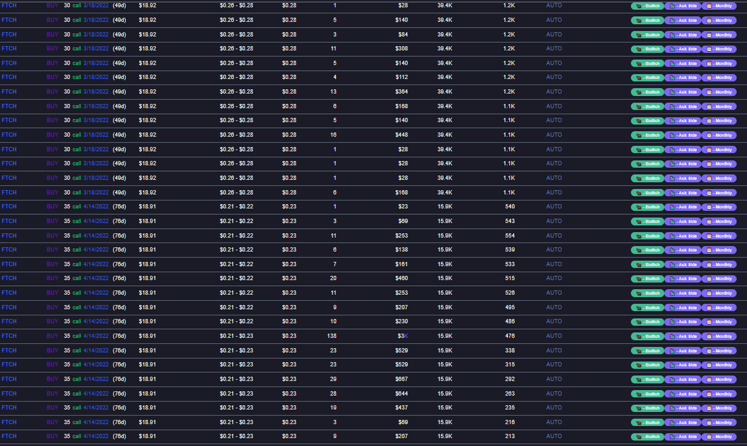Open FTCH ticker in volume 476 row

coord(9,336)
